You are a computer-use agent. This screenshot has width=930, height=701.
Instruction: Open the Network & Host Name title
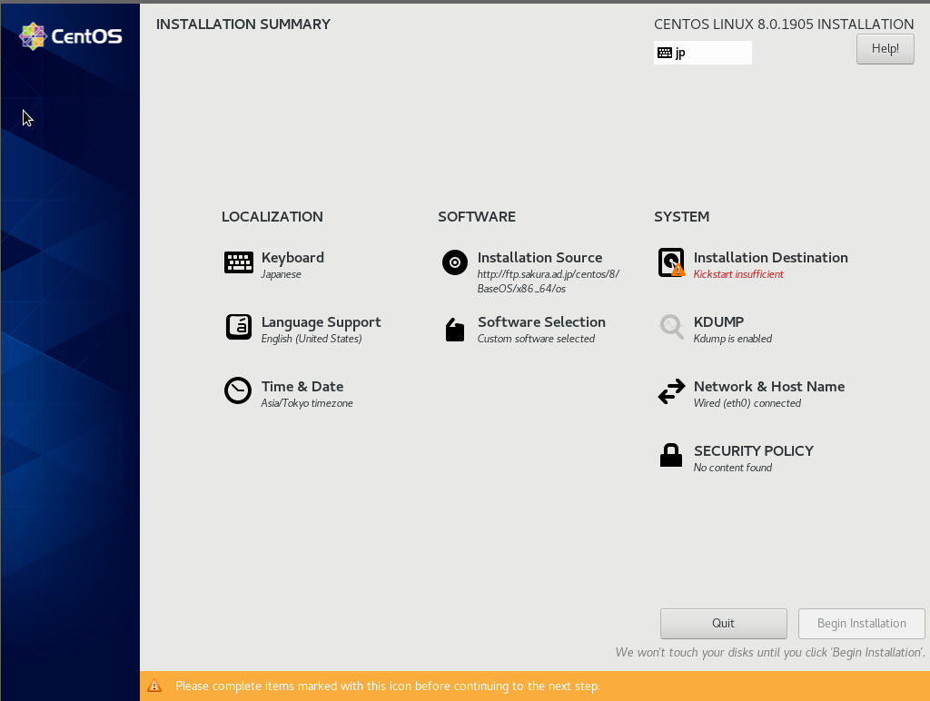pyautogui.click(x=769, y=386)
